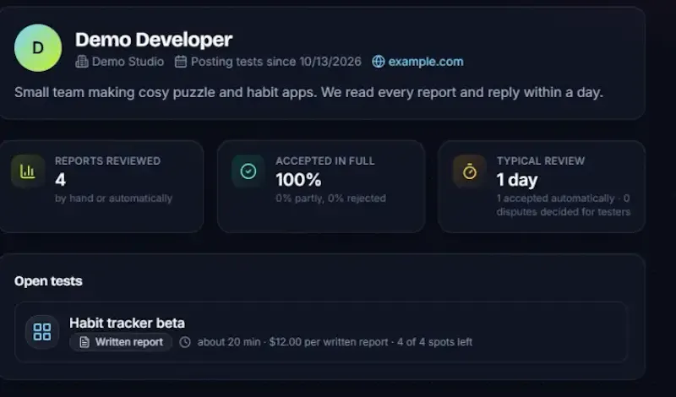Click the document icon in Written report badge
Viewport: 676px width, 397px height.
84,342
